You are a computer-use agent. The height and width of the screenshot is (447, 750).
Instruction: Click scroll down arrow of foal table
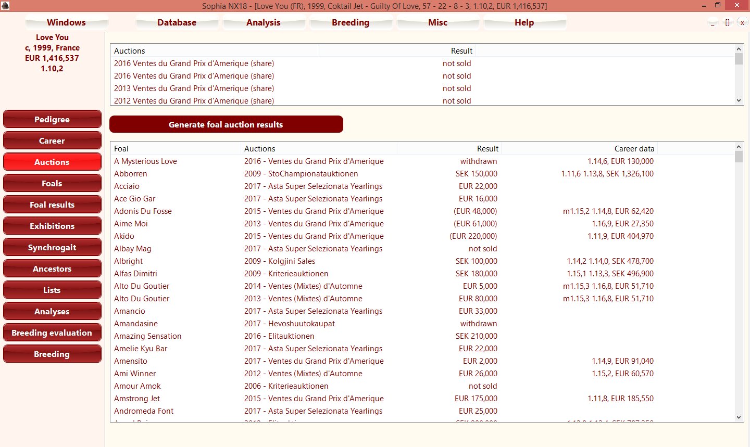(x=739, y=417)
